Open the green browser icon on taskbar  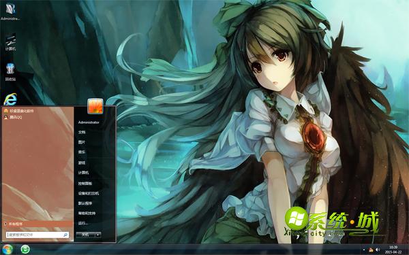click(x=25, y=250)
